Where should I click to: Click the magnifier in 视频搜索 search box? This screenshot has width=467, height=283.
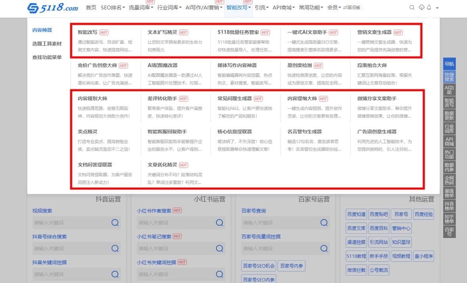(x=115, y=223)
